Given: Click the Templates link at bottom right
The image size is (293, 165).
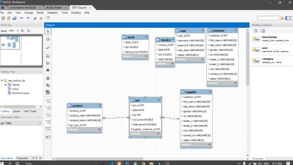Looking at the screenshot, I should click(x=257, y=159).
